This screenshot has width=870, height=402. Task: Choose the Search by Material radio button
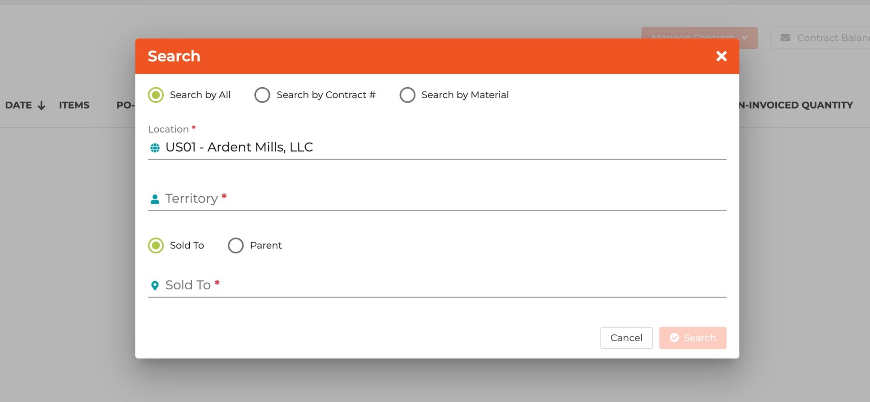(407, 95)
